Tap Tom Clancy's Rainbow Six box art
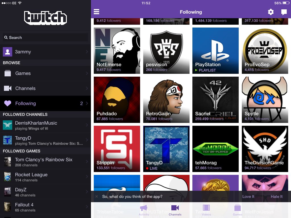The image size is (291, 218). (x=8, y=162)
